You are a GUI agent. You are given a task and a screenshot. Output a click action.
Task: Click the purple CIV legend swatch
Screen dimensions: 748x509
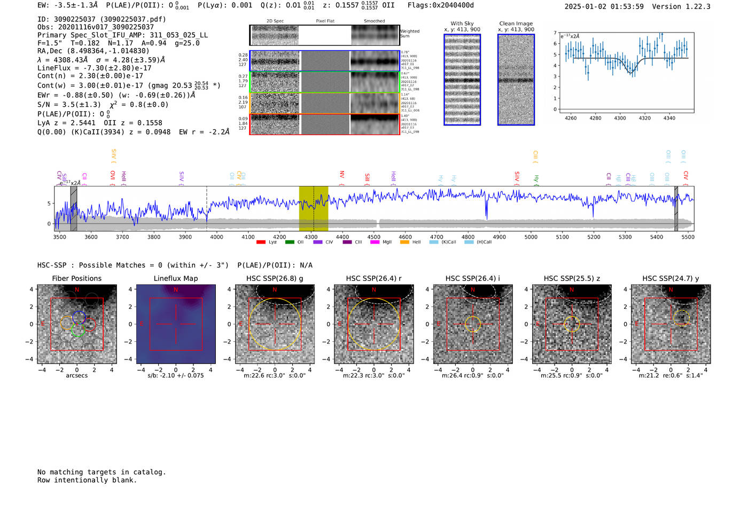(318, 242)
